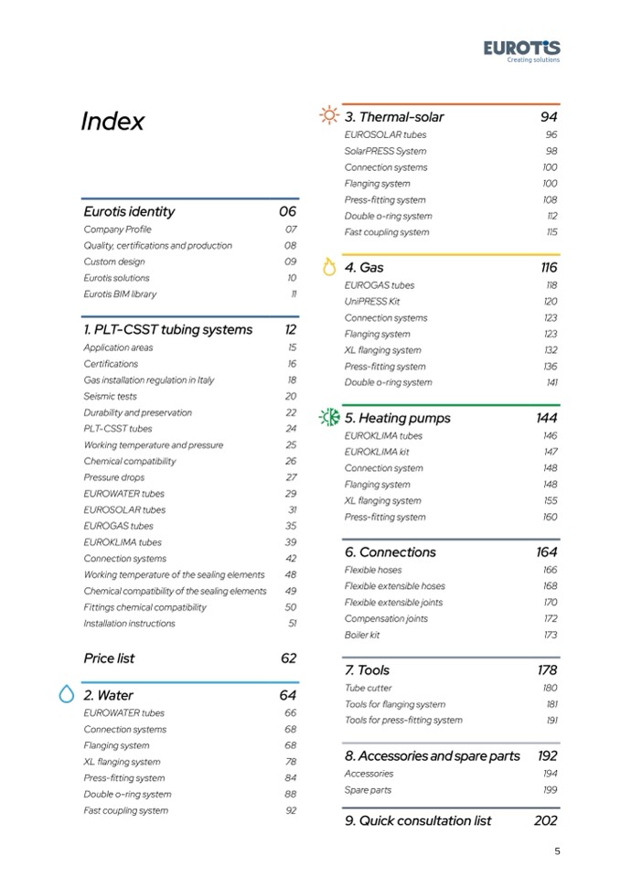Click the snowflake icon beside Heating pumps
The image size is (620, 877).
[x=328, y=418]
